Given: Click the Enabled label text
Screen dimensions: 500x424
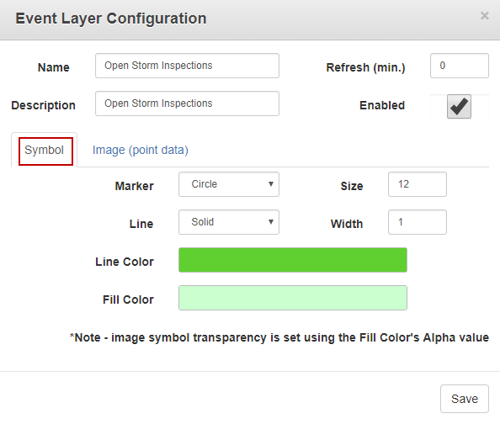Looking at the screenshot, I should 382,105.
